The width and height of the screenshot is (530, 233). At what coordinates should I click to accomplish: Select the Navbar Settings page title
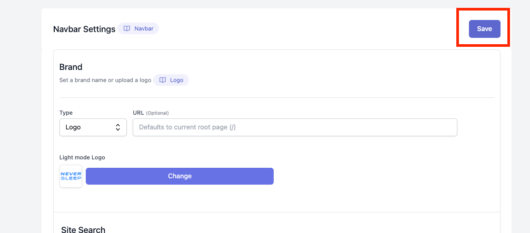84,29
